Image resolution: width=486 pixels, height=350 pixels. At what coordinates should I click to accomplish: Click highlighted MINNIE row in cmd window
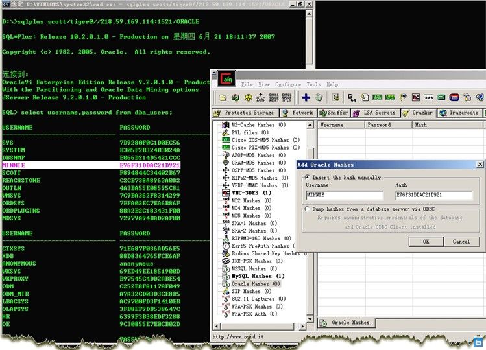click(91, 165)
